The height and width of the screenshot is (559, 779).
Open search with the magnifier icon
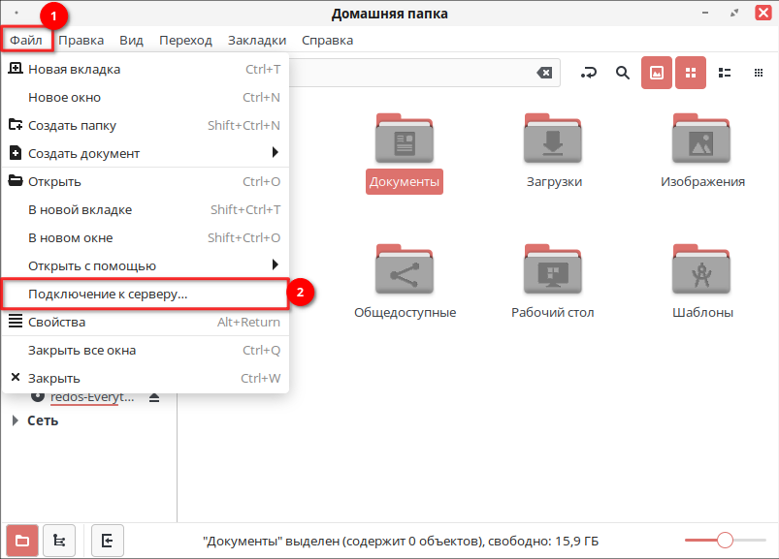click(623, 73)
